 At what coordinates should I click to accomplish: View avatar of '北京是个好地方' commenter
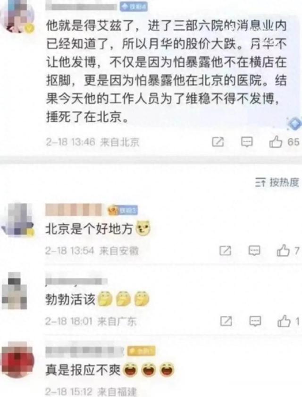18,220
